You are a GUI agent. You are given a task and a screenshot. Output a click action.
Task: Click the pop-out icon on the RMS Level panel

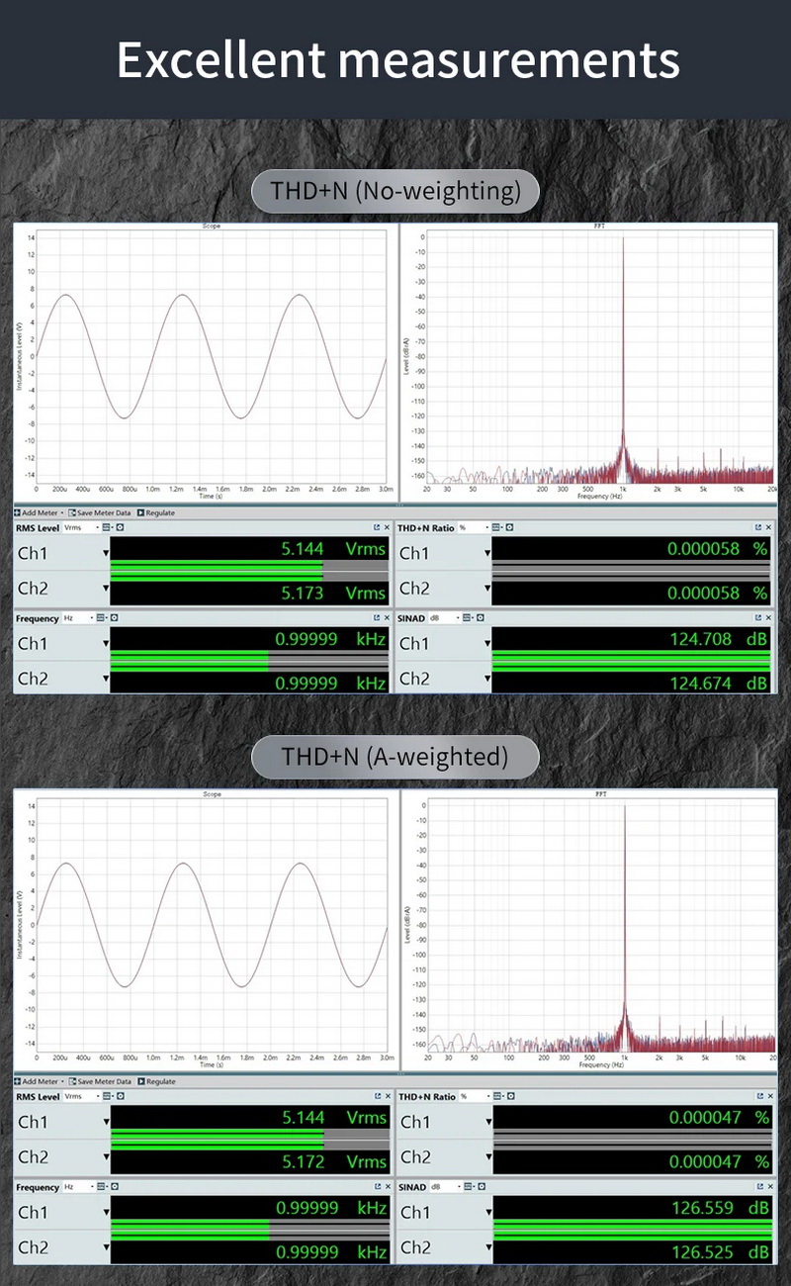pos(375,527)
